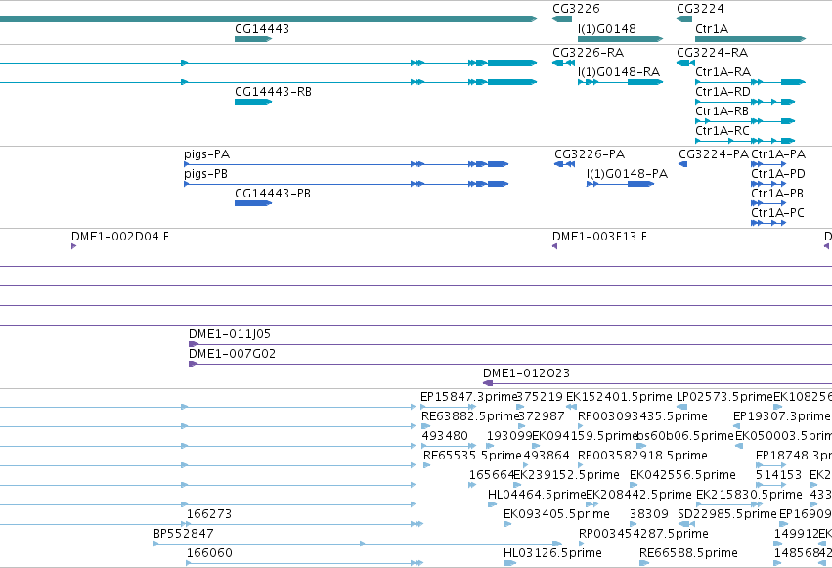The image size is (832, 568).
Task: Click the bs60b06.5prime label
Action: click(685, 436)
